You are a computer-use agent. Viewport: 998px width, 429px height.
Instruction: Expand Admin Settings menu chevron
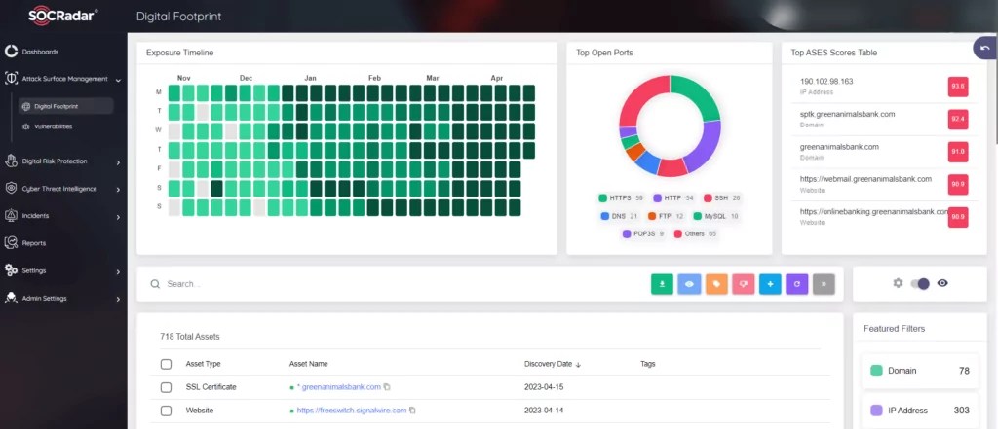point(118,299)
